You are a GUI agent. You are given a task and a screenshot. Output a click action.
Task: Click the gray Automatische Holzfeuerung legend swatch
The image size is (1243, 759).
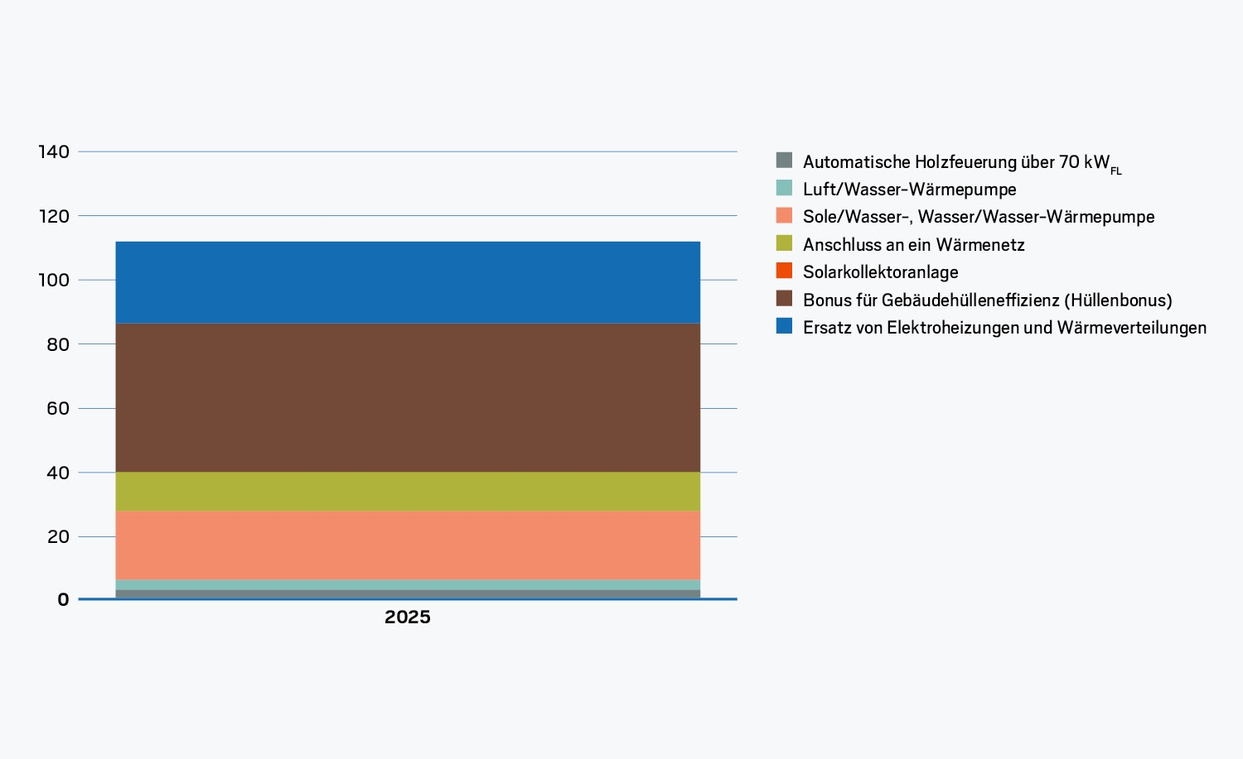click(x=784, y=160)
